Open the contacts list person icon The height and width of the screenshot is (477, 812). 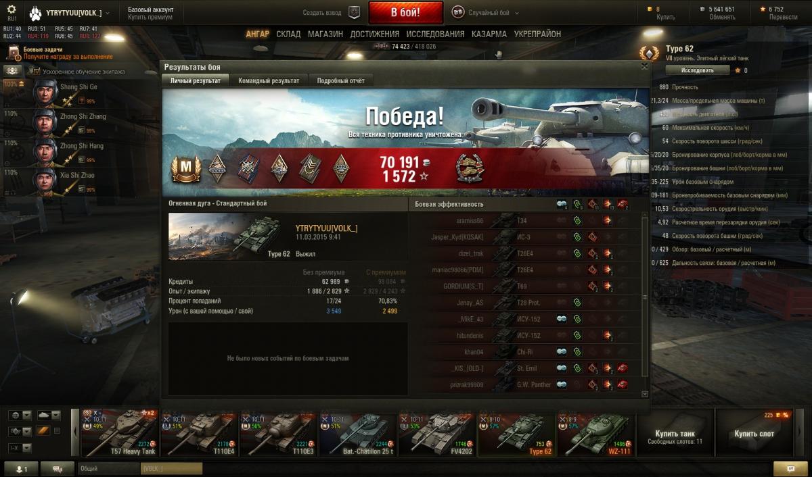(x=21, y=468)
